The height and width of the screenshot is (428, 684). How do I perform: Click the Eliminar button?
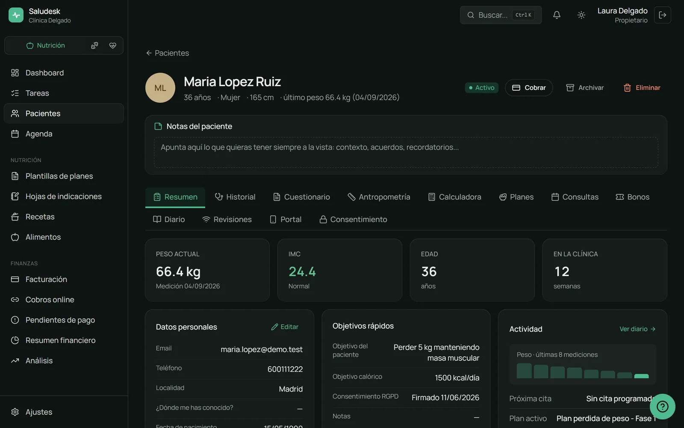642,88
